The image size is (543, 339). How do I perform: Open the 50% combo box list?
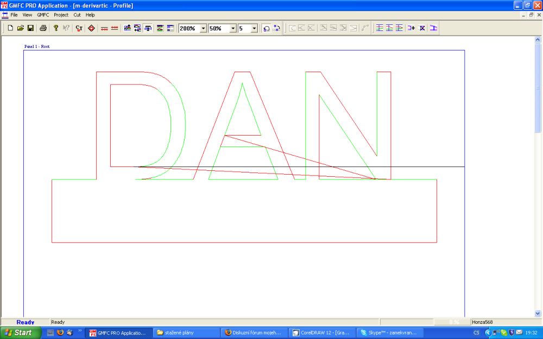[233, 28]
